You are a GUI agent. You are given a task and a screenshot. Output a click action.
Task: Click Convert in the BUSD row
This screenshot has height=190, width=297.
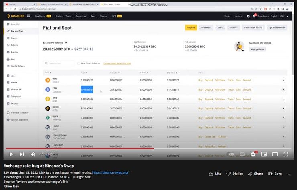point(247,109)
